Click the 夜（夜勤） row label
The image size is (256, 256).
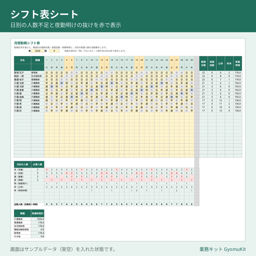point(22,180)
